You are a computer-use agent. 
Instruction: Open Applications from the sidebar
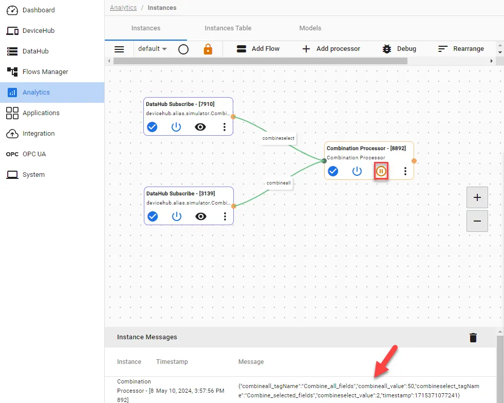point(52,113)
